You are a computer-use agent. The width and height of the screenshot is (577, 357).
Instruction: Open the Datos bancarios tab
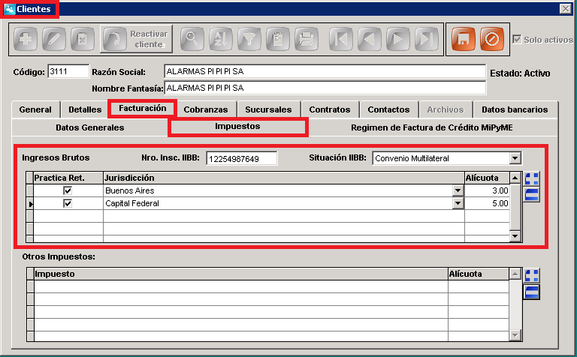click(x=515, y=109)
